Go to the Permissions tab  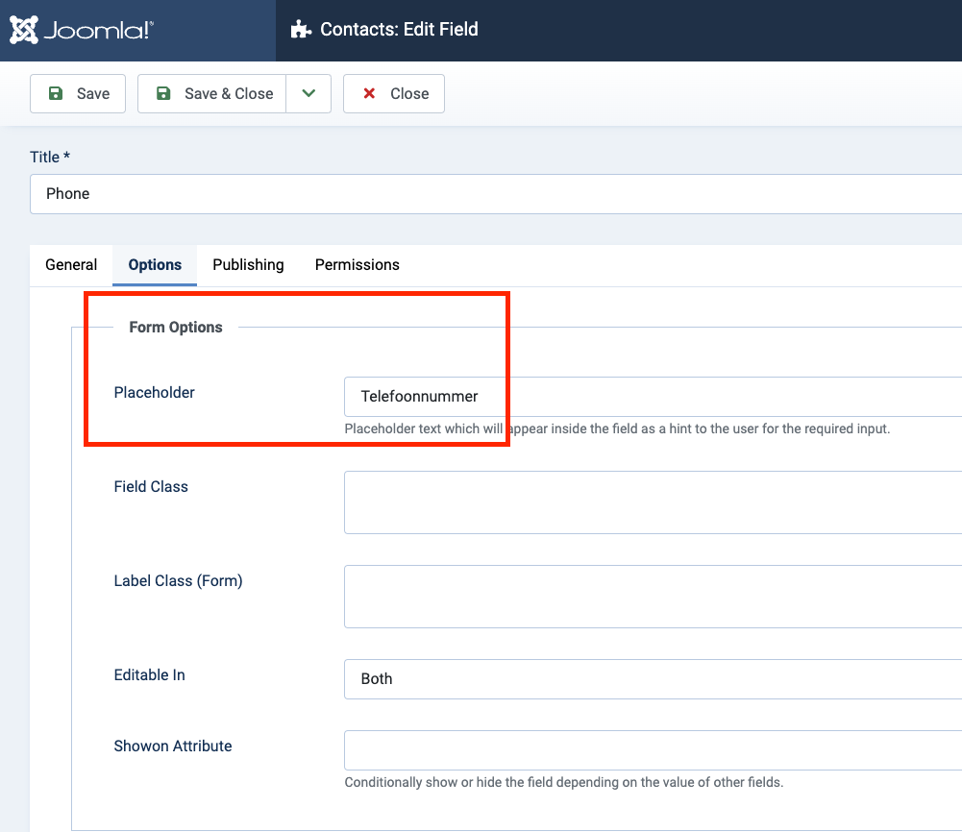357,265
